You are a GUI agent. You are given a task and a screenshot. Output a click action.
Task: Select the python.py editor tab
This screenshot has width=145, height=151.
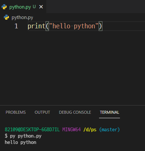[x=23, y=6]
